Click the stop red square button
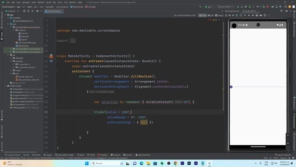 tap(267, 6)
